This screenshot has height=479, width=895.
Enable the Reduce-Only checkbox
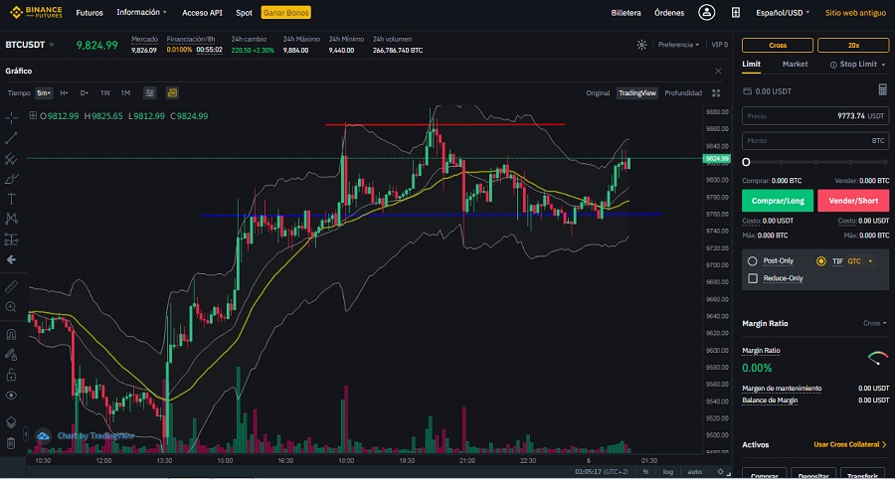753,278
